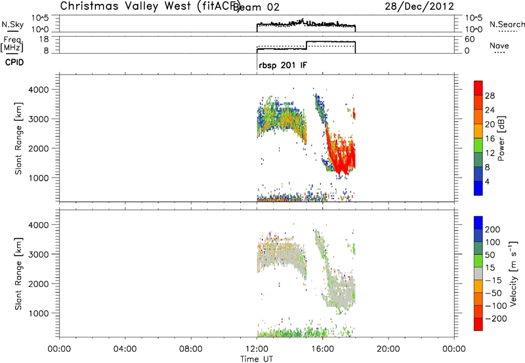
Task: Click the gray segment of velocity color bar
Action: pos(478,273)
